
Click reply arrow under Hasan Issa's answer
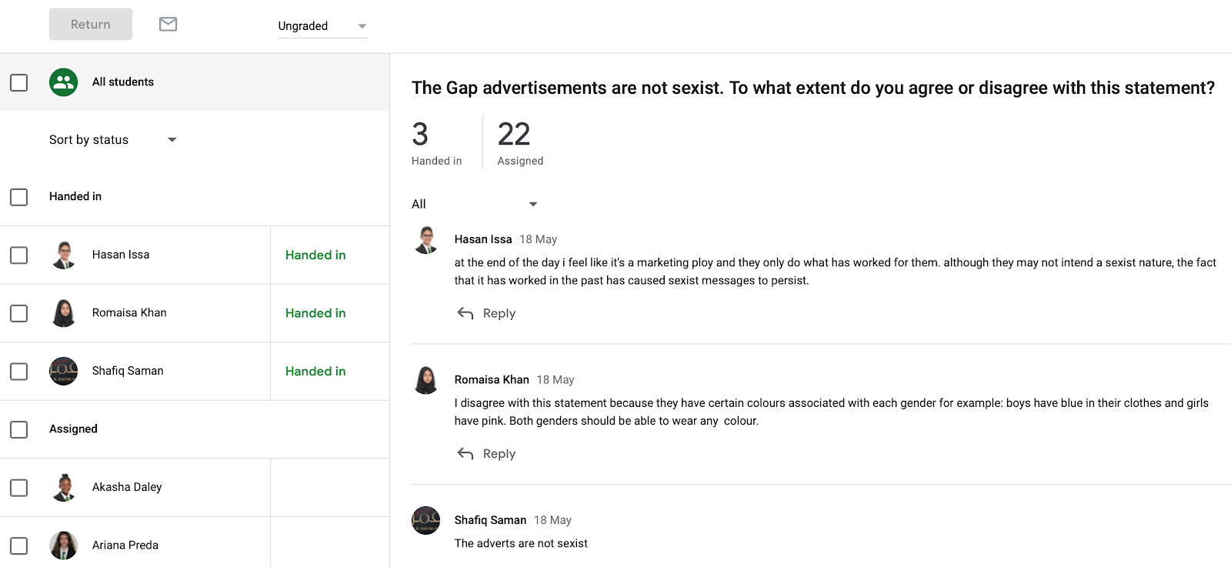point(465,313)
